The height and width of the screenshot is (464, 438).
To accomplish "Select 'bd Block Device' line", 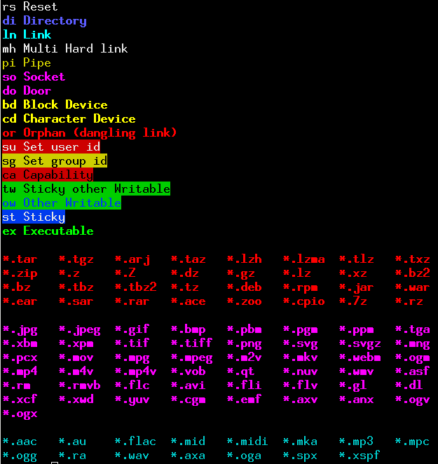I will (x=55, y=104).
